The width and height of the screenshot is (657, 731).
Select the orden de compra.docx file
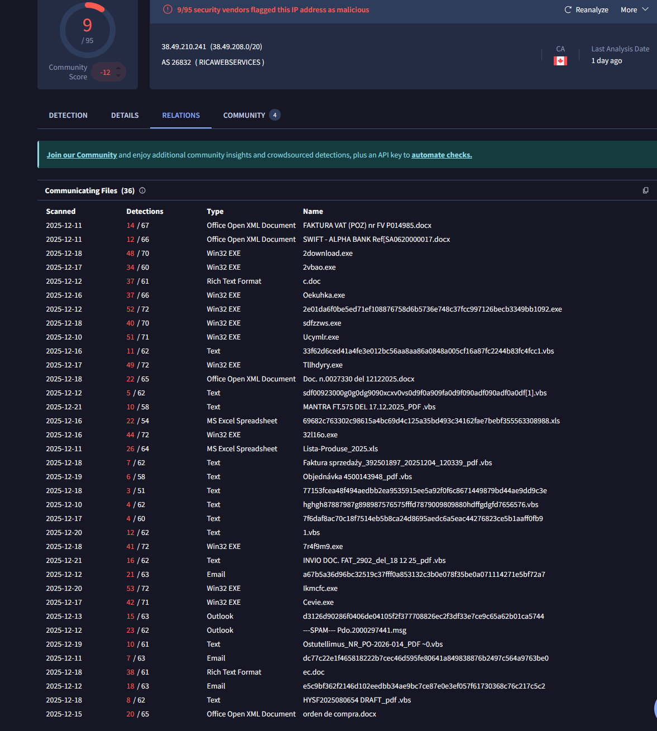339,714
